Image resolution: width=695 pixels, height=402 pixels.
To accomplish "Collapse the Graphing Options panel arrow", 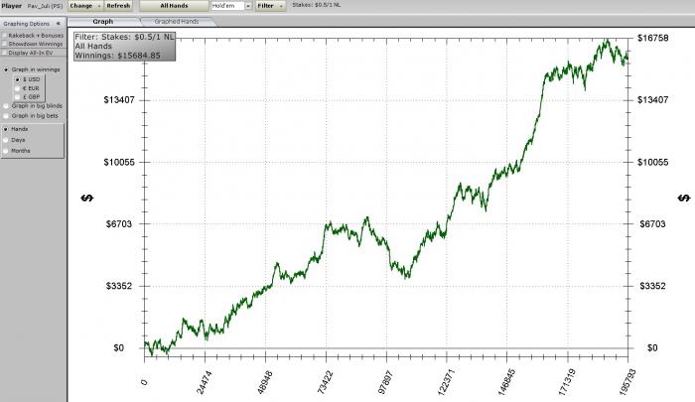I will [58, 24].
